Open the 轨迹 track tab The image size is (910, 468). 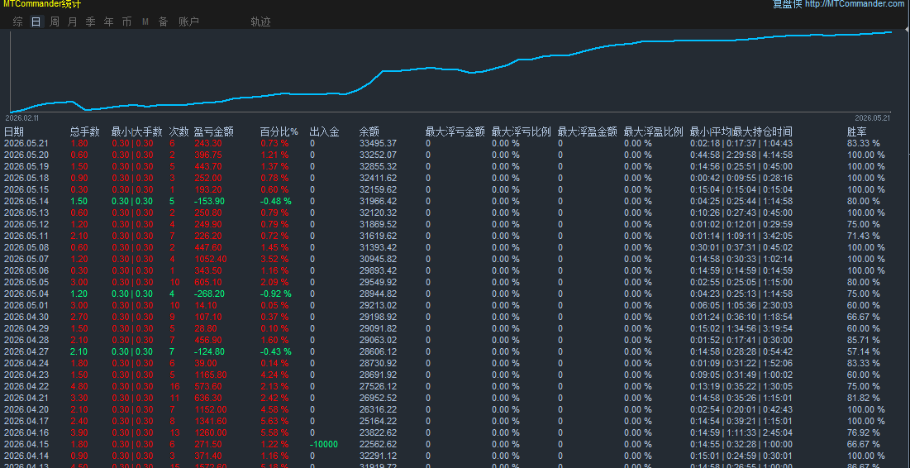click(x=260, y=22)
